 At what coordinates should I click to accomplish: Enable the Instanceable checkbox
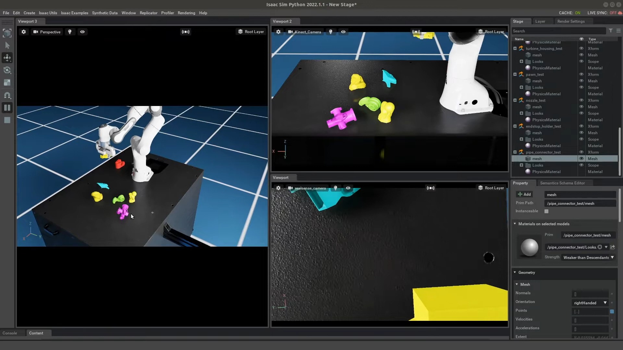coord(546,211)
